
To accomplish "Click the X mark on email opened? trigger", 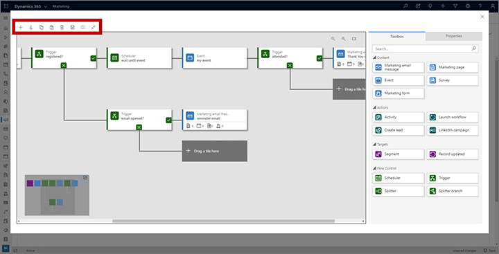I will [139, 127].
